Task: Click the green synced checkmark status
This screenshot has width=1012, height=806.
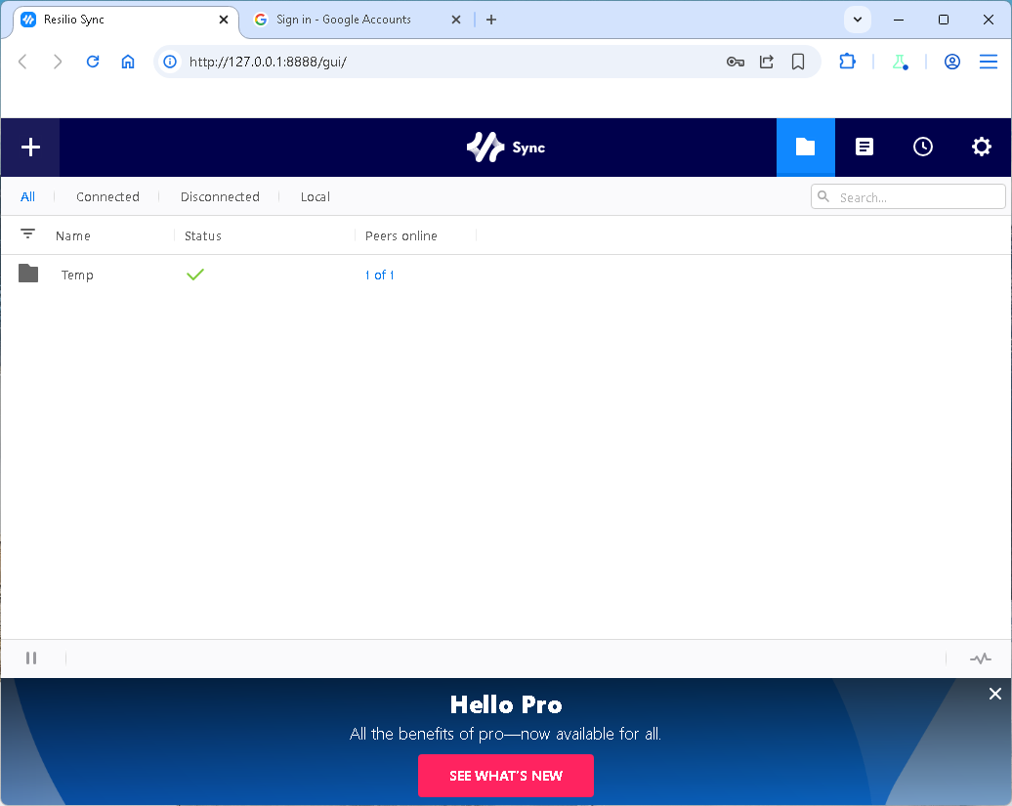Action: click(195, 275)
